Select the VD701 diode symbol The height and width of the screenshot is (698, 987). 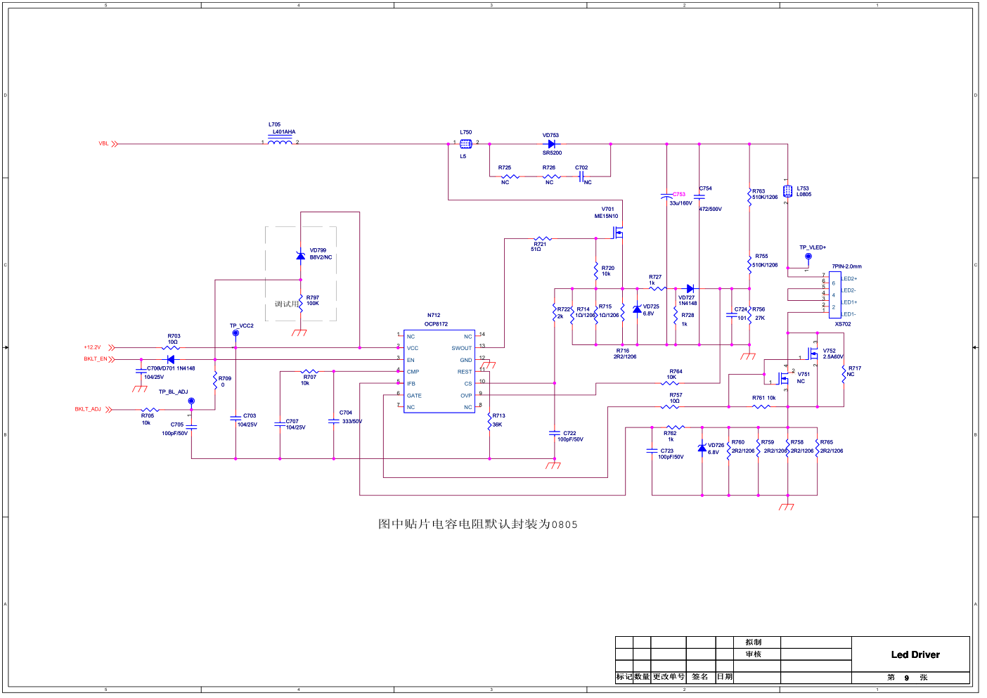[171, 360]
